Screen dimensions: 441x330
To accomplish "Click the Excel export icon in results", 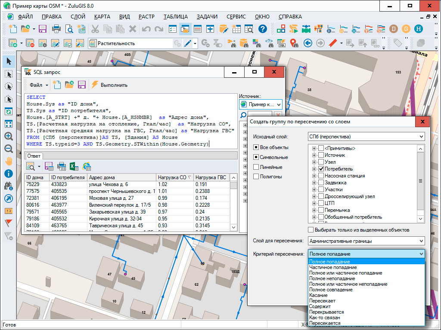I will click(x=74, y=166).
